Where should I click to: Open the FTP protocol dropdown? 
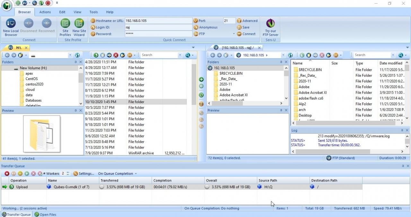tap(233, 34)
